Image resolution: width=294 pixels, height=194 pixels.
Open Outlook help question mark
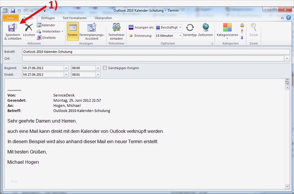289,18
